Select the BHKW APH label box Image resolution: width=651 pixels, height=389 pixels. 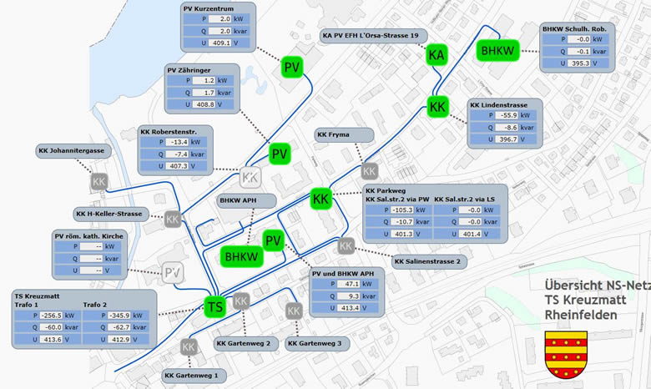click(246, 200)
